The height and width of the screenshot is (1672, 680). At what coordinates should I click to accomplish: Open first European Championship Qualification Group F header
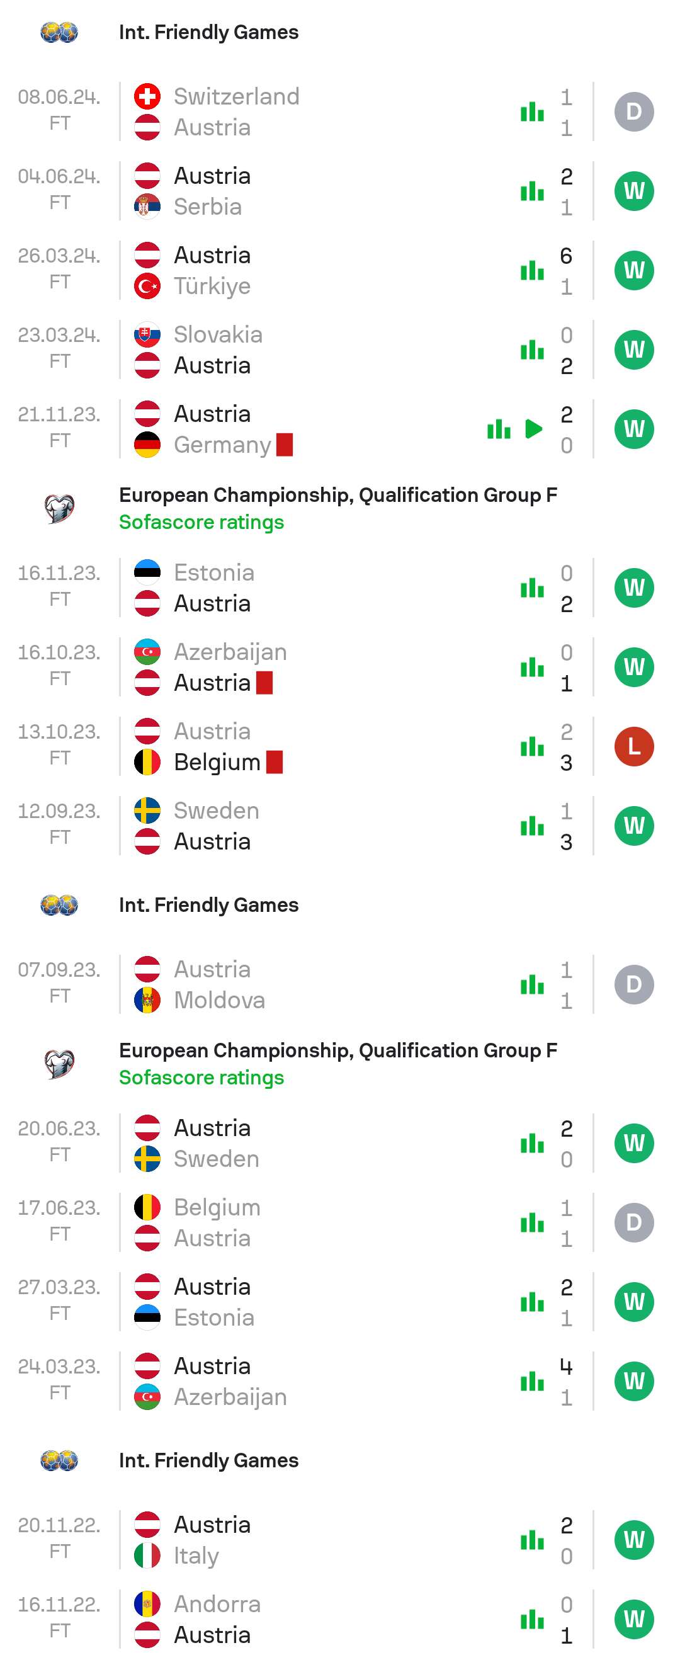tap(337, 495)
